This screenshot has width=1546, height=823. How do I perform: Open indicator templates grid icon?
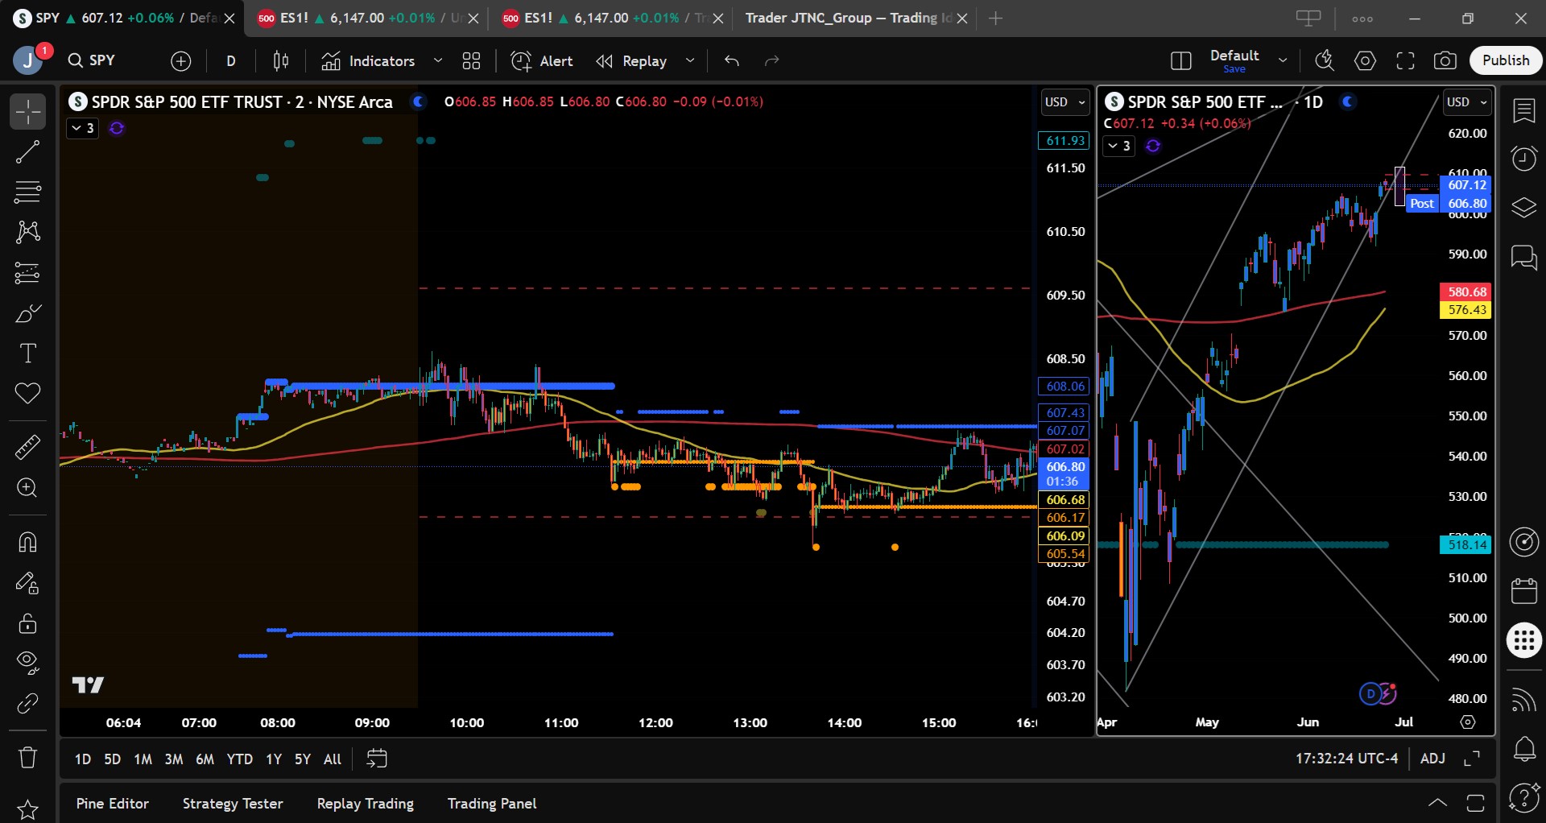[471, 60]
